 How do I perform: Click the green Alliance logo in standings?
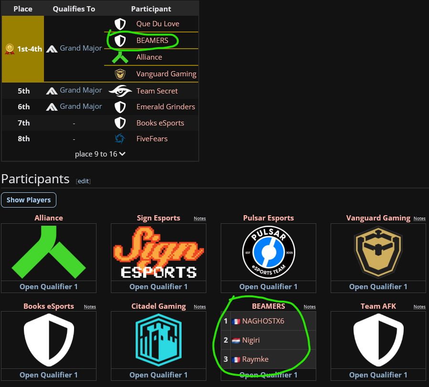(120, 57)
